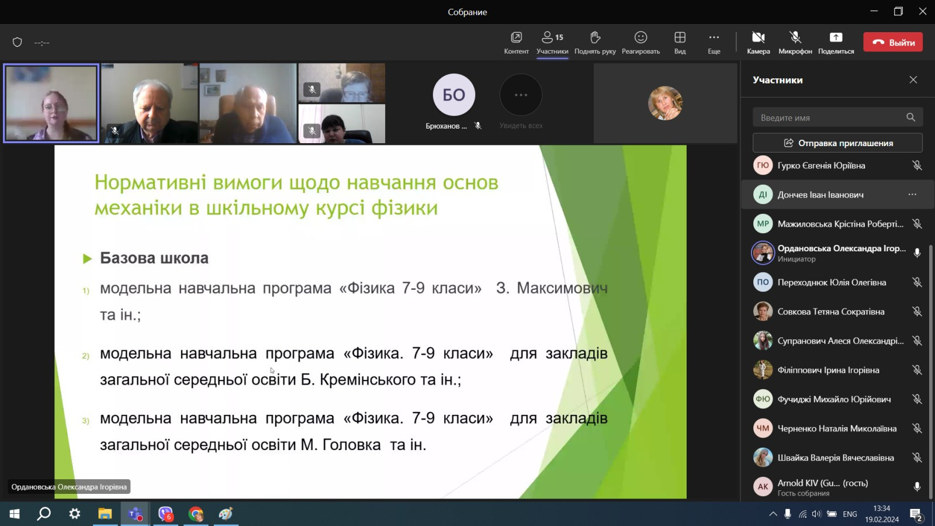Open the Вид layout dropdown
935x526 pixels.
click(x=680, y=42)
